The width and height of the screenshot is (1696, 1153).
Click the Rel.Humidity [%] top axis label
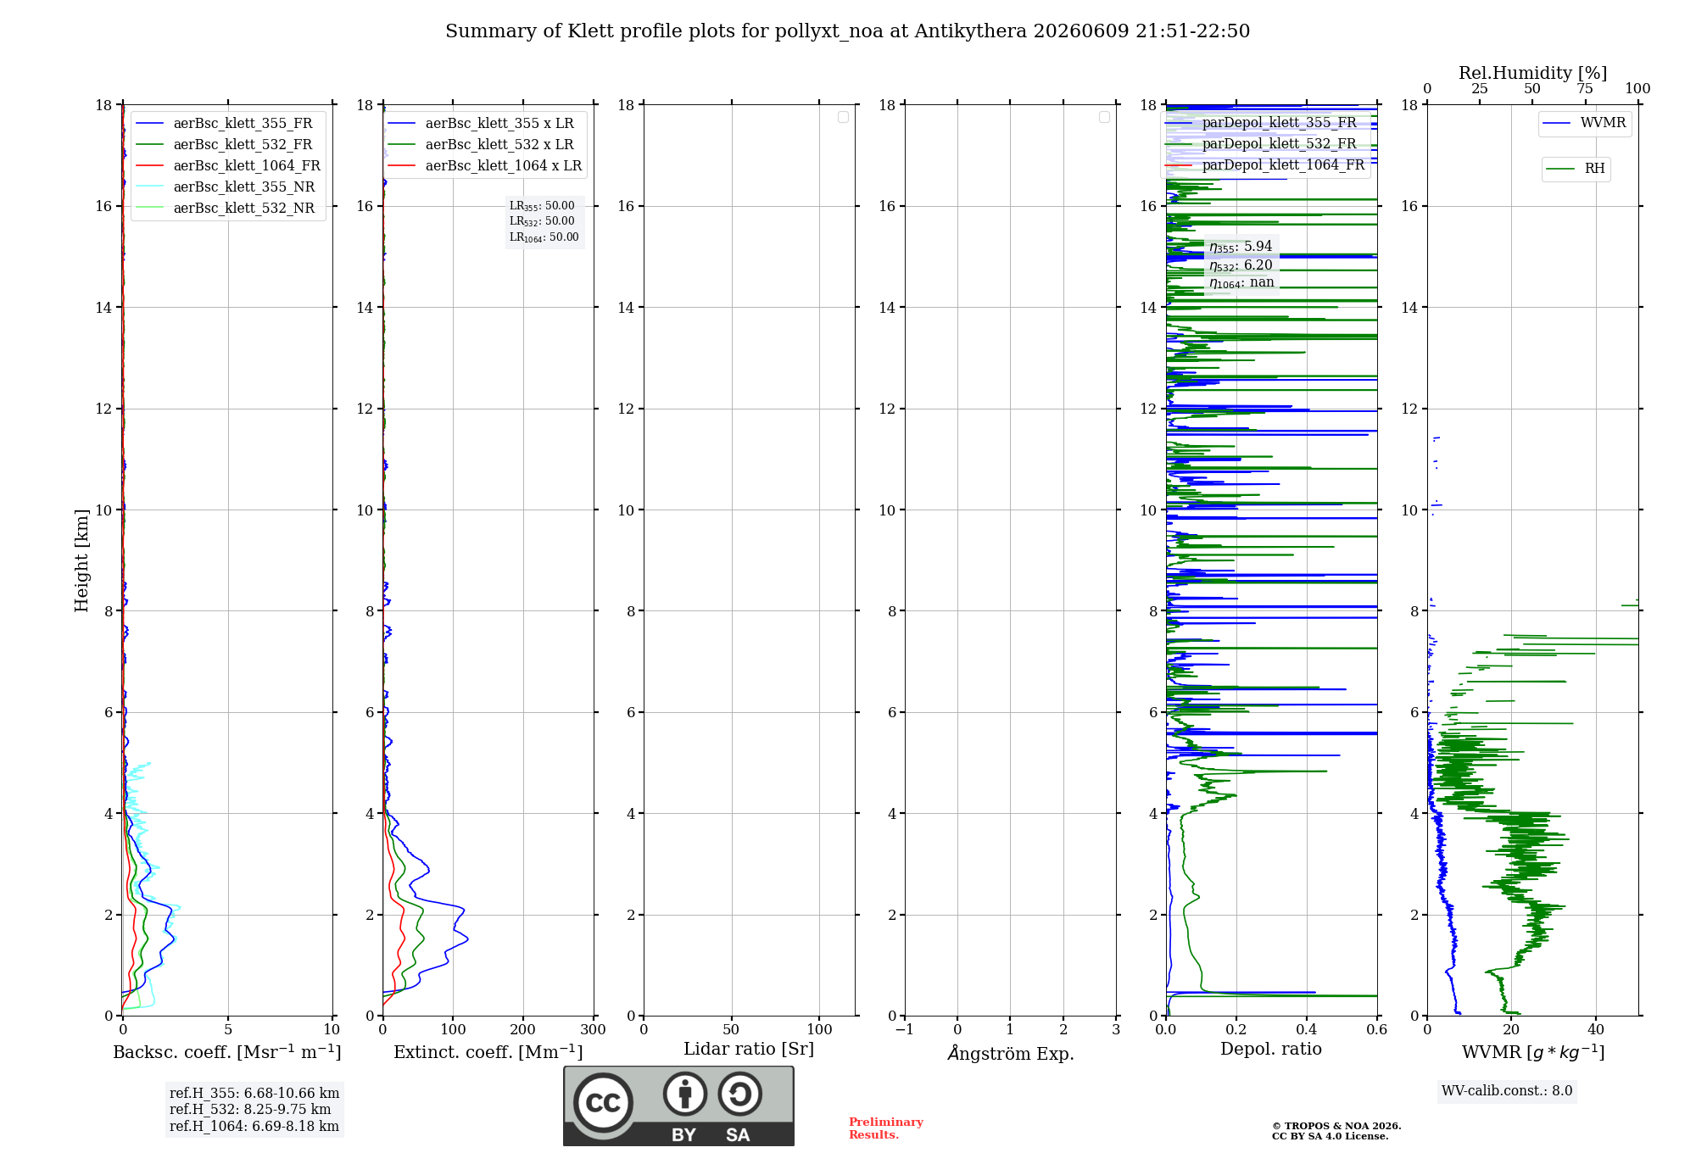pos(1532,73)
